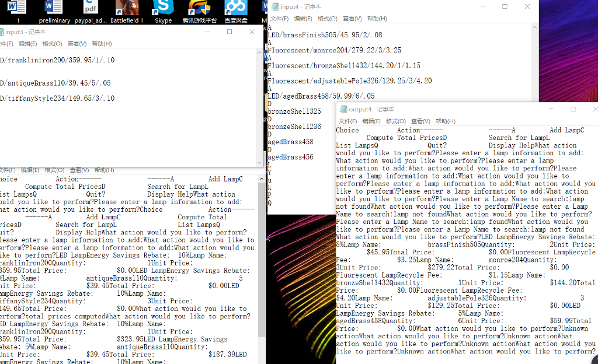Viewport: 598px width, 364px height.
Task: Open the 百度网盘 desktop shortcut
Action: click(236, 12)
